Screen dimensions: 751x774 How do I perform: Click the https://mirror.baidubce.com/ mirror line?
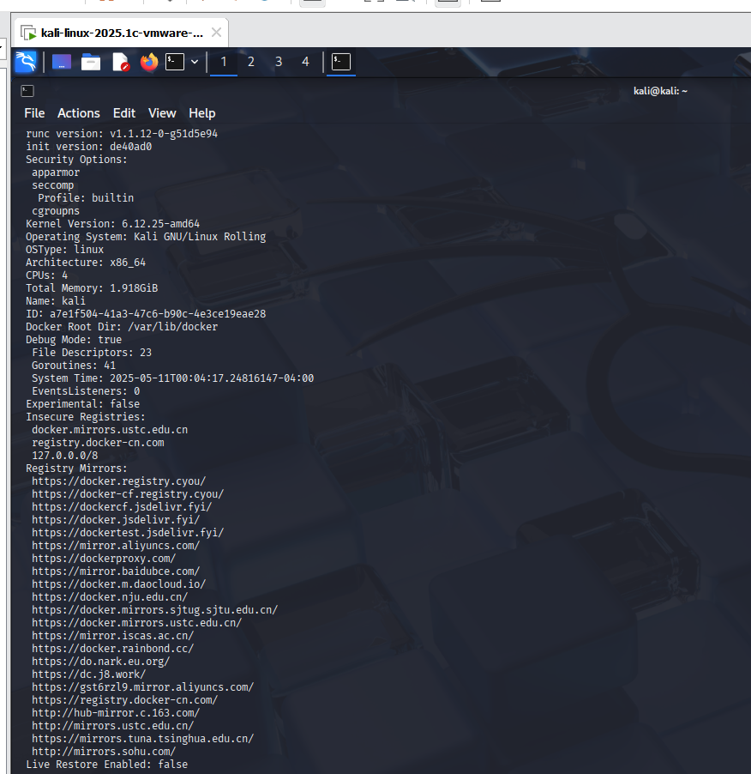click(x=116, y=571)
